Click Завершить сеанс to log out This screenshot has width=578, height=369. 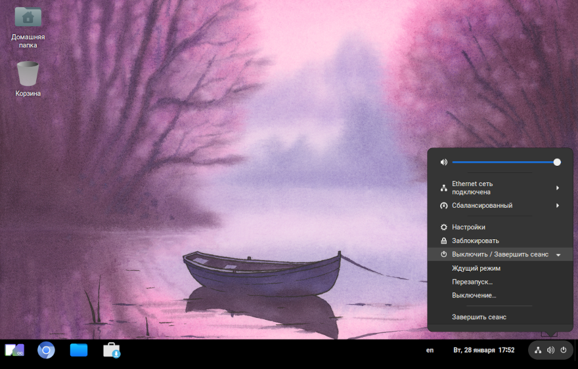479,317
